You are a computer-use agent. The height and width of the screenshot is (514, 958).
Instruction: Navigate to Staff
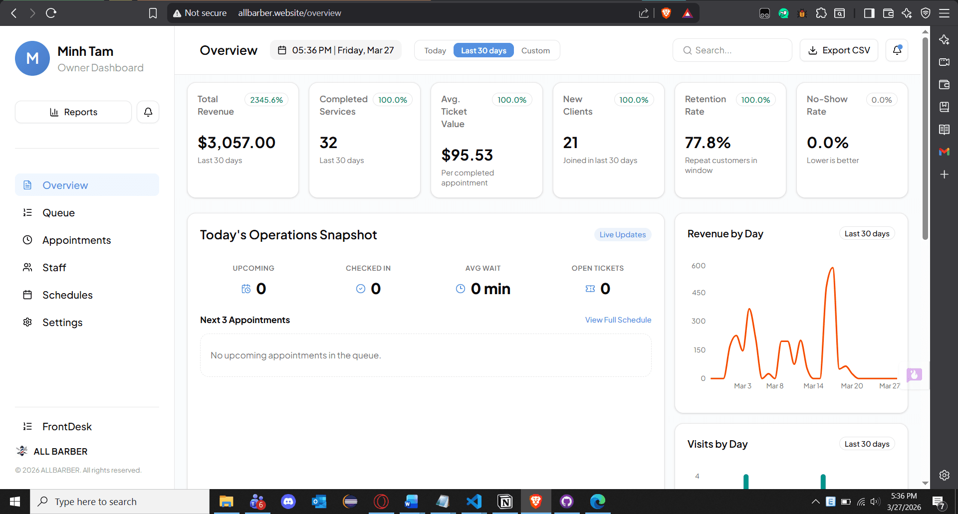(87, 267)
